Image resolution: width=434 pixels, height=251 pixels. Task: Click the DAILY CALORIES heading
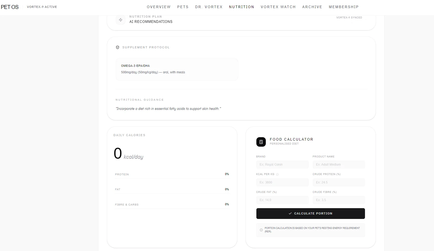[129, 135]
